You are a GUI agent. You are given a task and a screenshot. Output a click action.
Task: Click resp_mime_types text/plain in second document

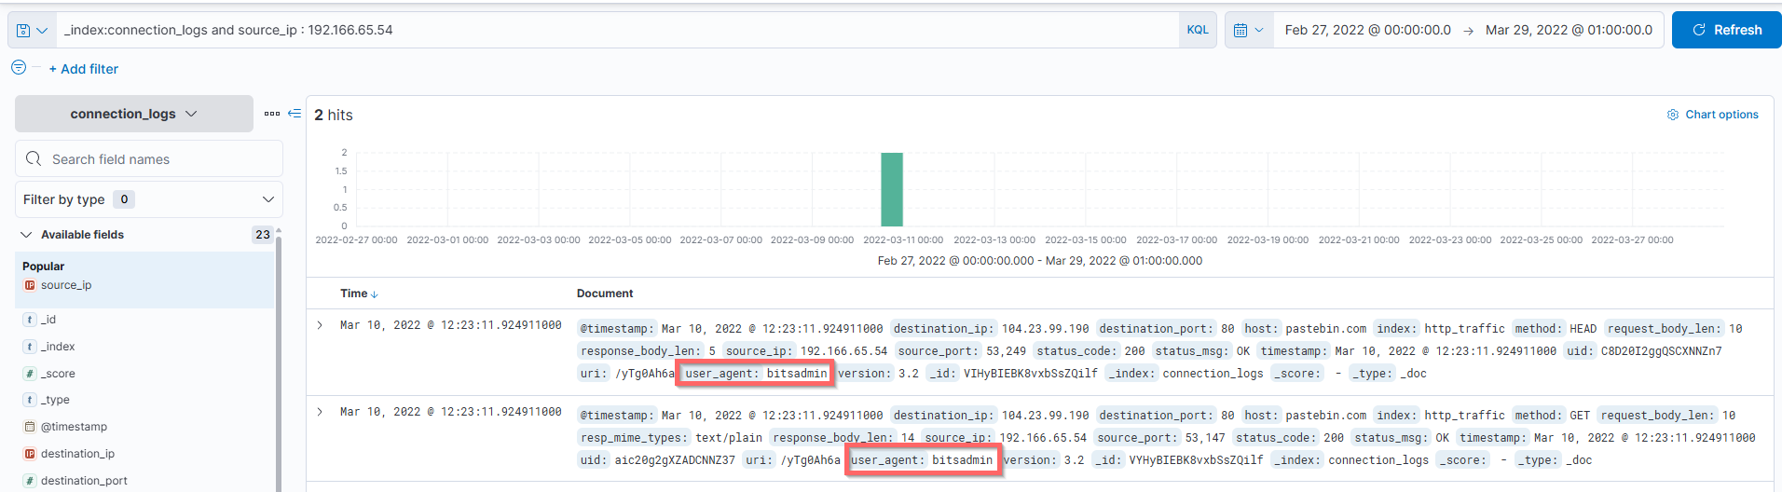pyautogui.click(x=671, y=438)
